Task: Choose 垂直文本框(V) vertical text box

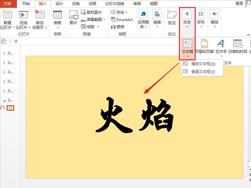Action: pos(202,72)
